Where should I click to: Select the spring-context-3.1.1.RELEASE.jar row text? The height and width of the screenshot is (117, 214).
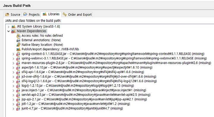pos(113,54)
